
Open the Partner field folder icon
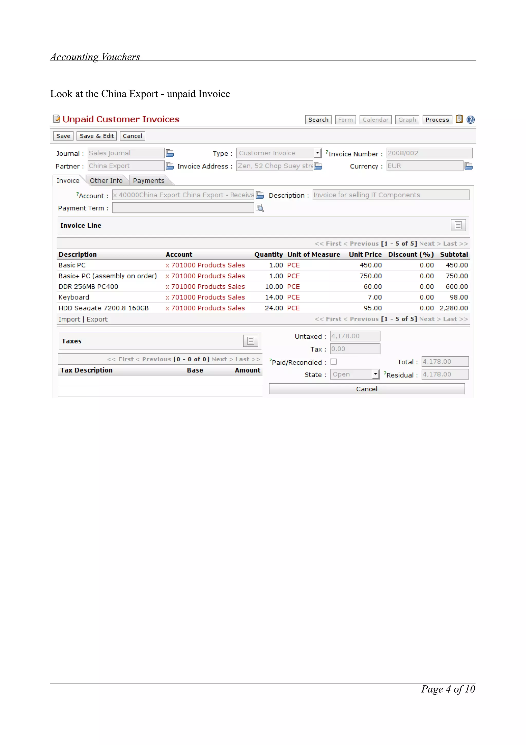tap(170, 166)
